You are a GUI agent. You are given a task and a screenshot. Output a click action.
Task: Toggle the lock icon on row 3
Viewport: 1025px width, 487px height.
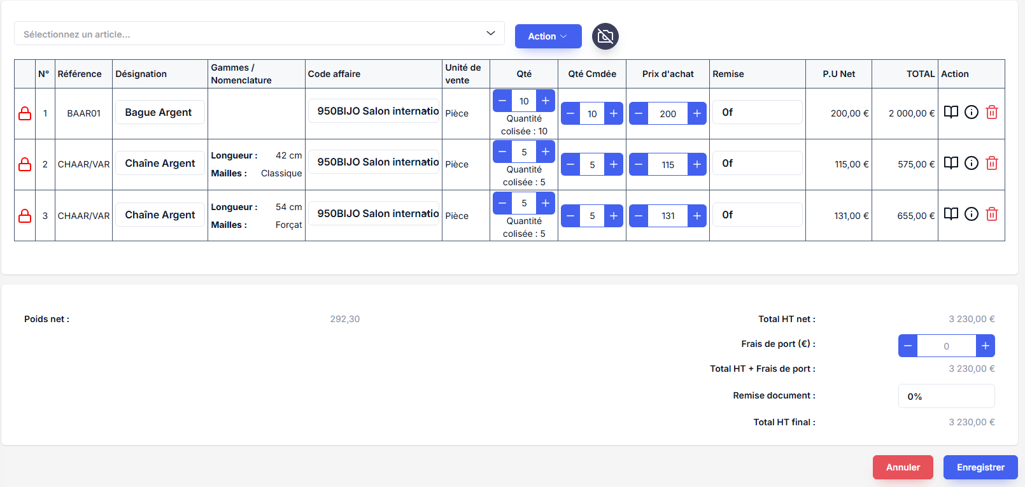point(25,216)
